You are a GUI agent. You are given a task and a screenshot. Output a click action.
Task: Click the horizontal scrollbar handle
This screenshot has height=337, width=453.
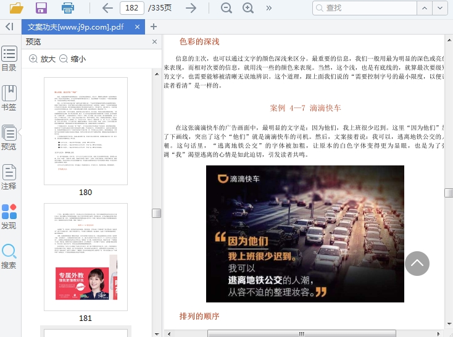302,333
